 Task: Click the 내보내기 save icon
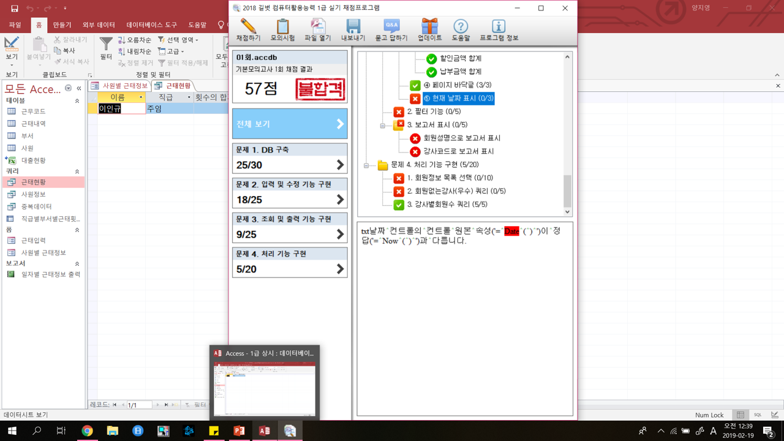[353, 29]
